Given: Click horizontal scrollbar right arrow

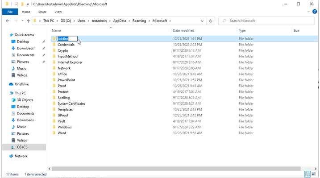Looking at the screenshot, I should pyautogui.click(x=316, y=169).
